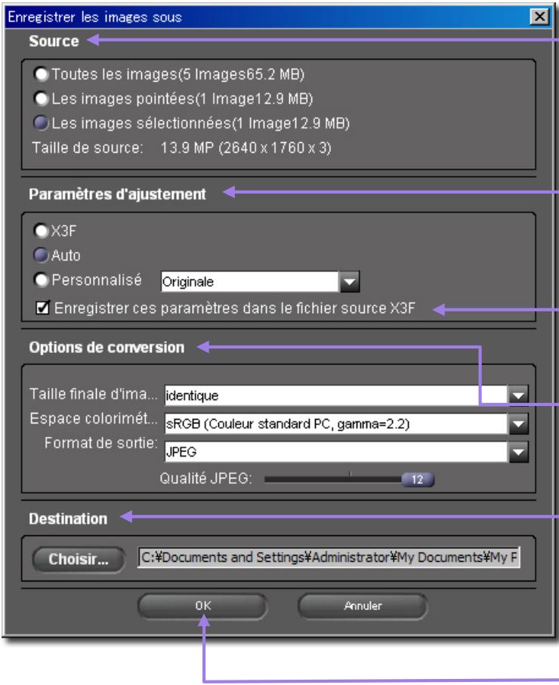This screenshot has width=559, height=685.
Task: Click the Taille de source 13.9 MP text
Action: click(181, 147)
